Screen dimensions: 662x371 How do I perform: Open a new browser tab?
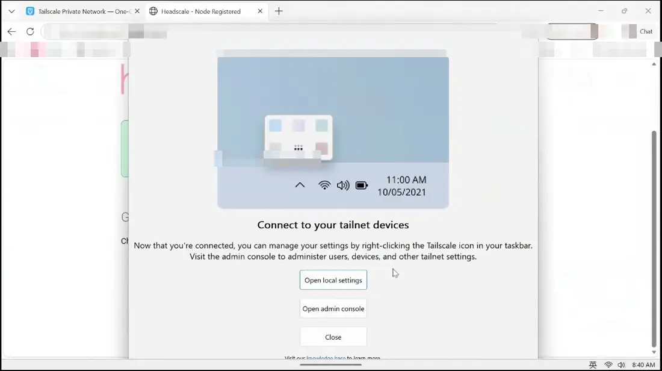tap(279, 11)
